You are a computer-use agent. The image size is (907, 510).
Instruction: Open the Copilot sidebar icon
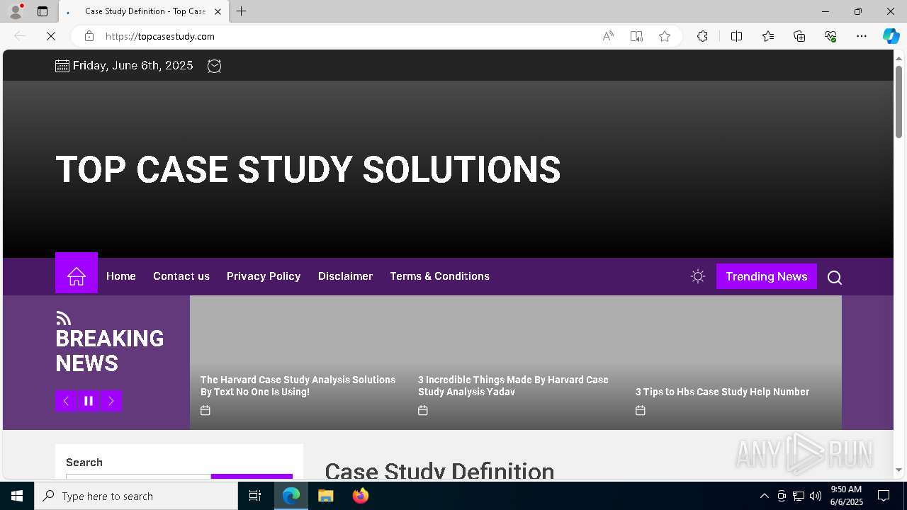891,36
